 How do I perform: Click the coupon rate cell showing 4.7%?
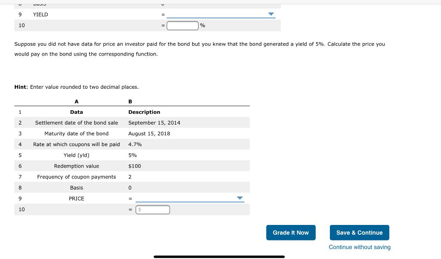(x=134, y=144)
